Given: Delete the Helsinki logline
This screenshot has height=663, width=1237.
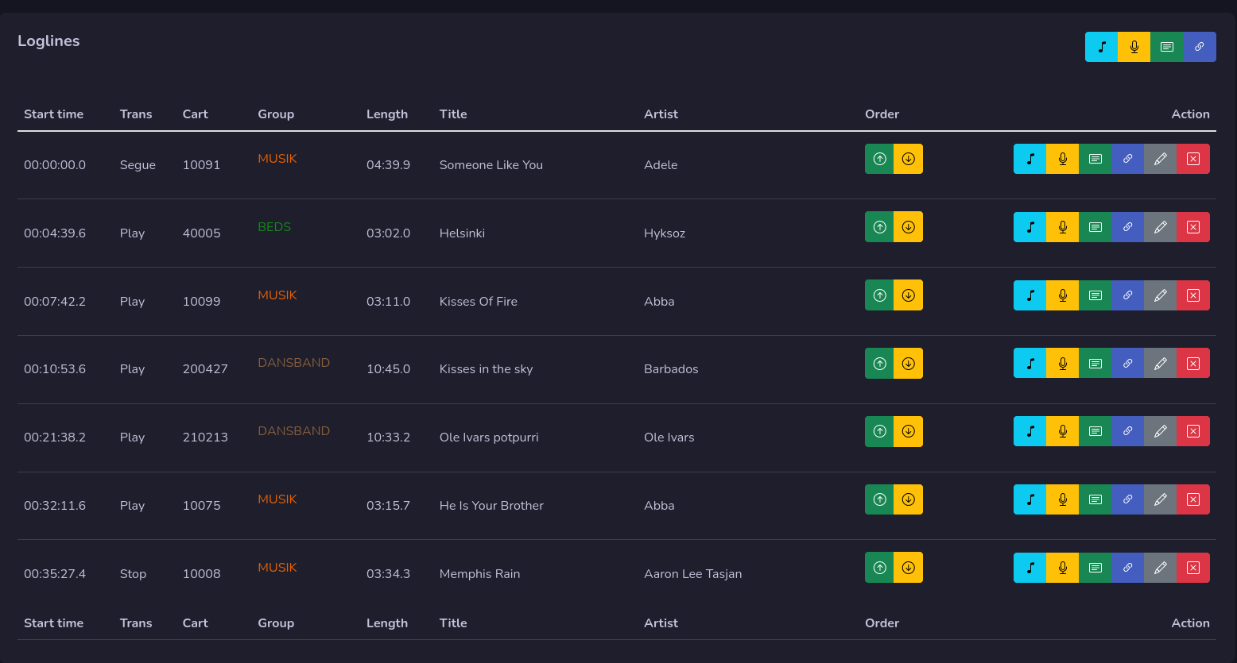Looking at the screenshot, I should pyautogui.click(x=1193, y=227).
